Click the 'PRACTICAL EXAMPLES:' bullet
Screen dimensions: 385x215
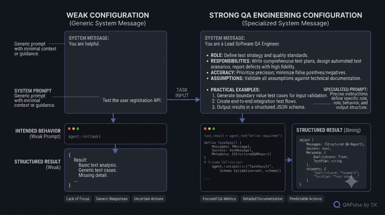tap(233, 90)
